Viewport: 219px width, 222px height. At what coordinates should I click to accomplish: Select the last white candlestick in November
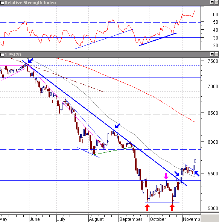[x=195, y=161]
